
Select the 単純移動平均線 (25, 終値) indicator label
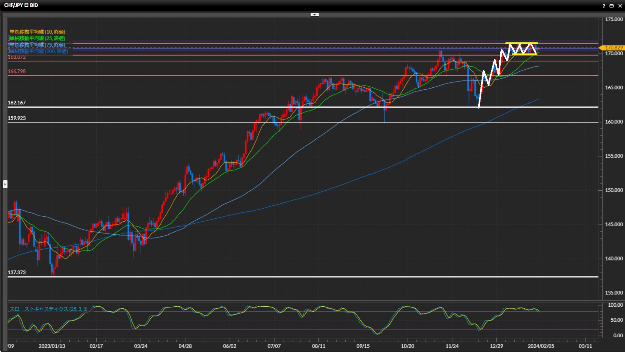(x=37, y=38)
